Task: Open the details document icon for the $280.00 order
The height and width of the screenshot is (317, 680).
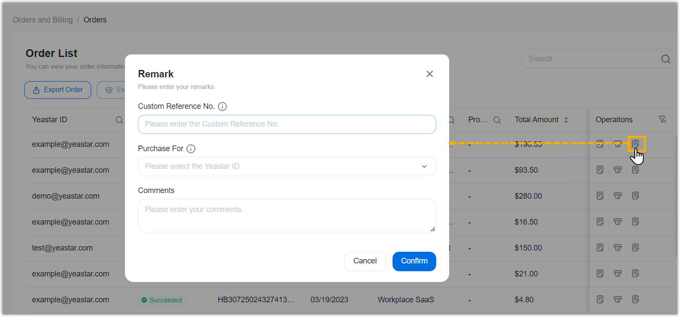Action: pos(600,196)
